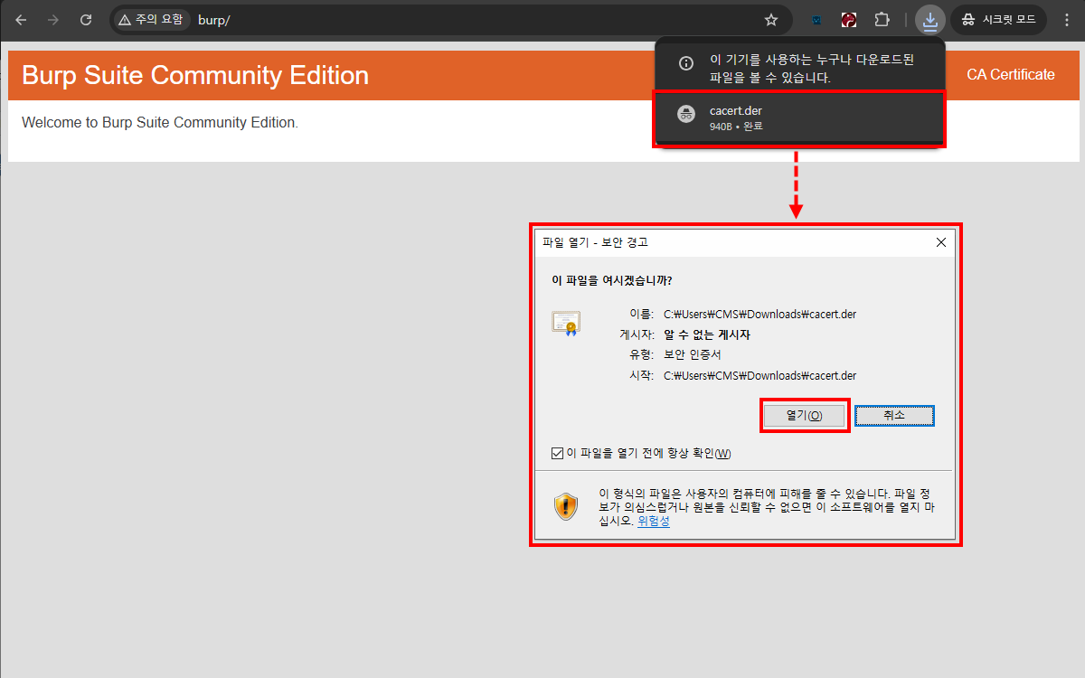
Task: Click the warning shield icon in the dialog
Action: point(566,506)
